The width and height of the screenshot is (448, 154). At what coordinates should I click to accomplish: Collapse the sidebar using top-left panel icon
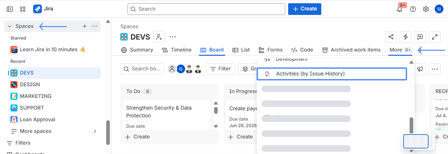point(10,9)
